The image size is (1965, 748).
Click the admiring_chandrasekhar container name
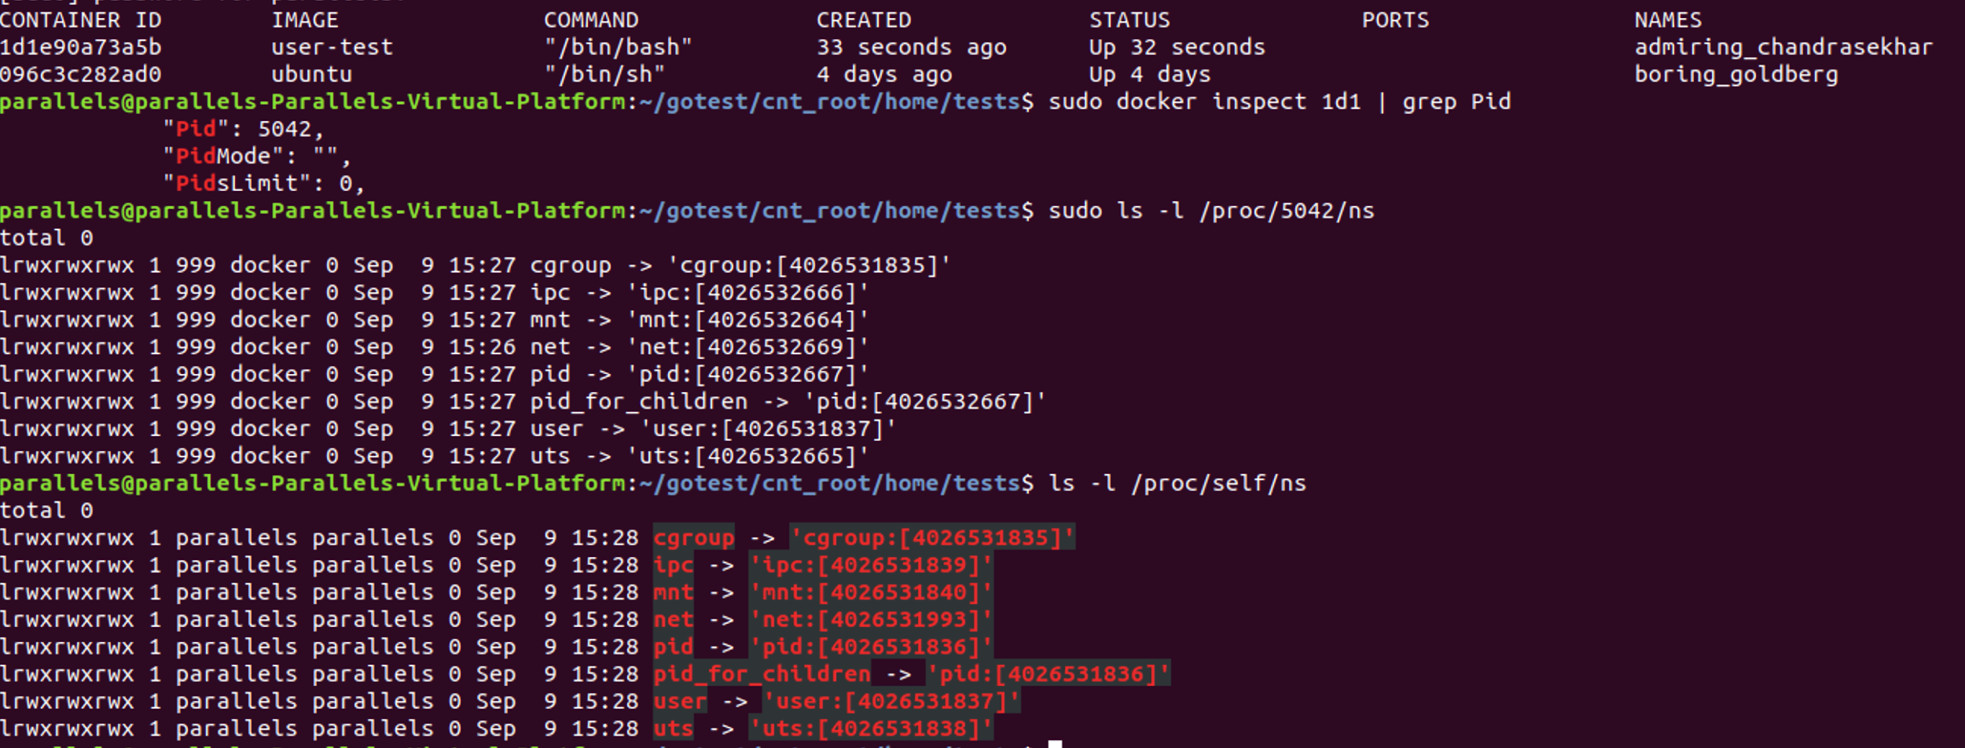(1783, 47)
